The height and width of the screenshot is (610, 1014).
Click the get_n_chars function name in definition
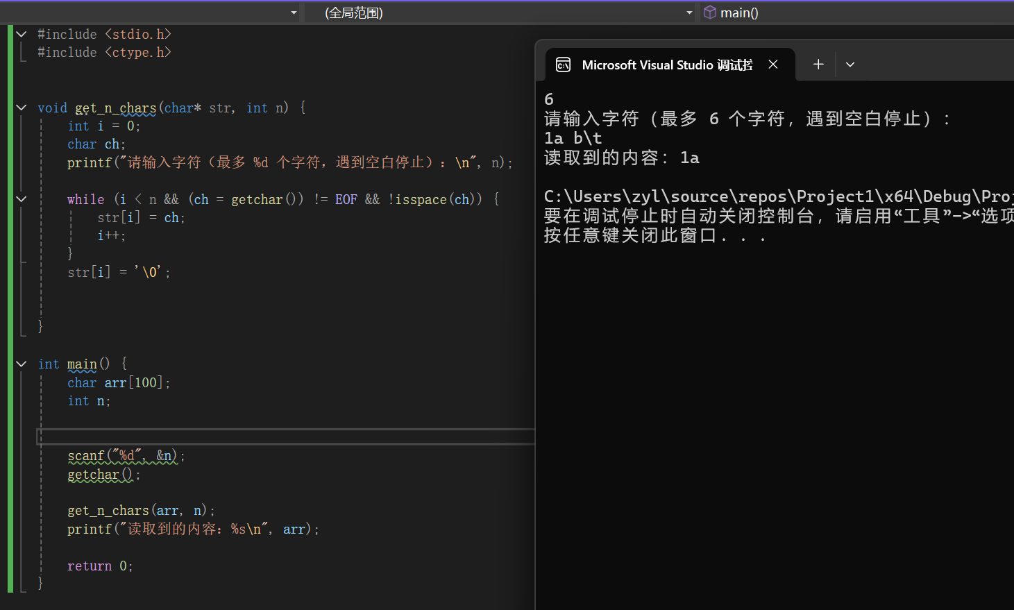tap(116, 108)
